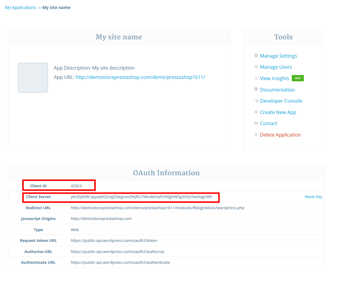The image size is (347, 286).
Task: Click the My site name panel heading
Action: click(x=119, y=37)
